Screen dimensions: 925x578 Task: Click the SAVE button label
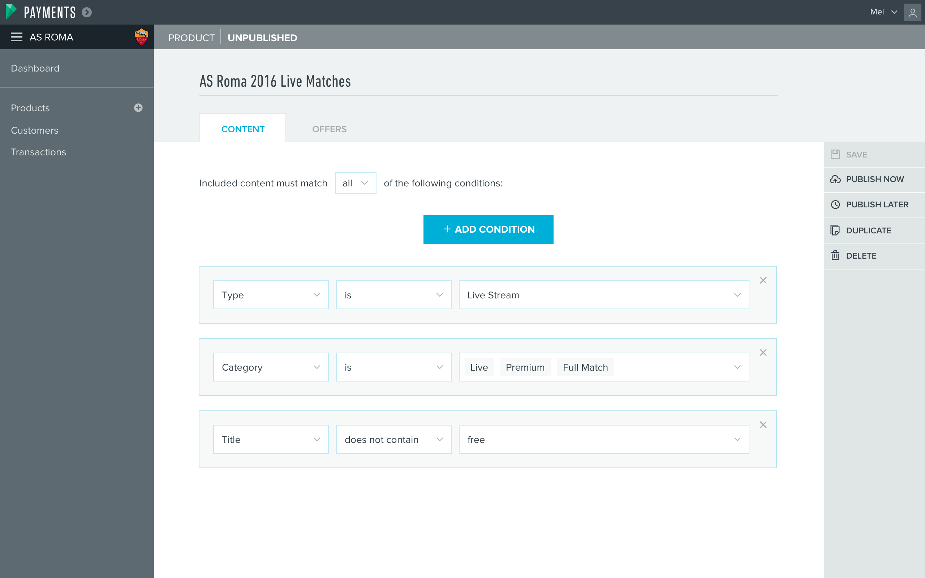pos(856,155)
